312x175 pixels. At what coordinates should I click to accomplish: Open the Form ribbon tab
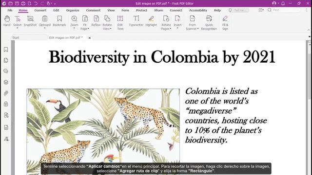pos(125,10)
